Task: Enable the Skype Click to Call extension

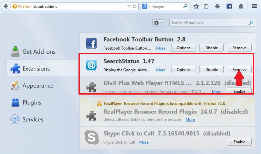Action: pyautogui.click(x=239, y=142)
